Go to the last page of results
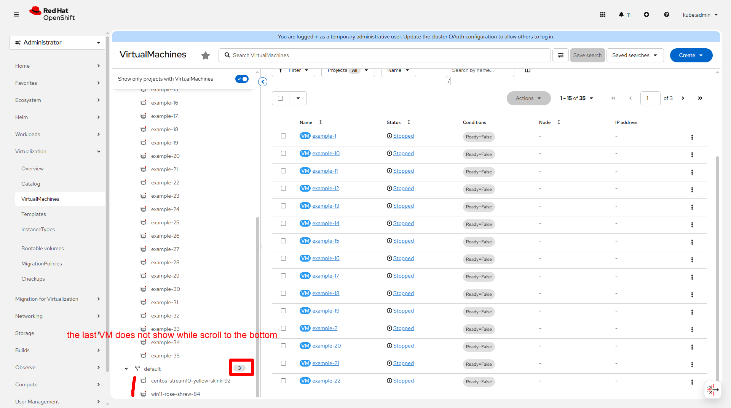The width and height of the screenshot is (731, 408). (700, 98)
